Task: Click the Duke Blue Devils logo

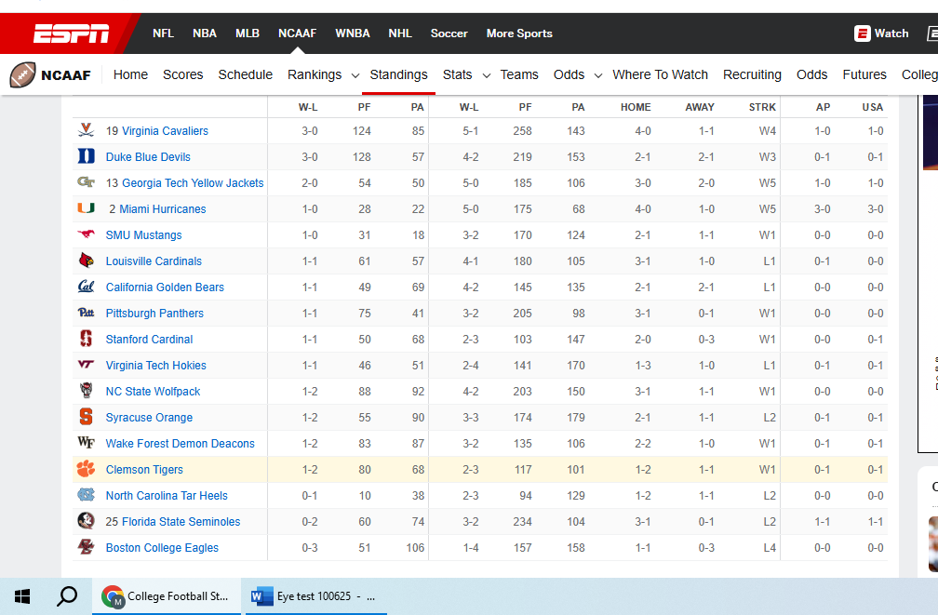Action: point(86,156)
